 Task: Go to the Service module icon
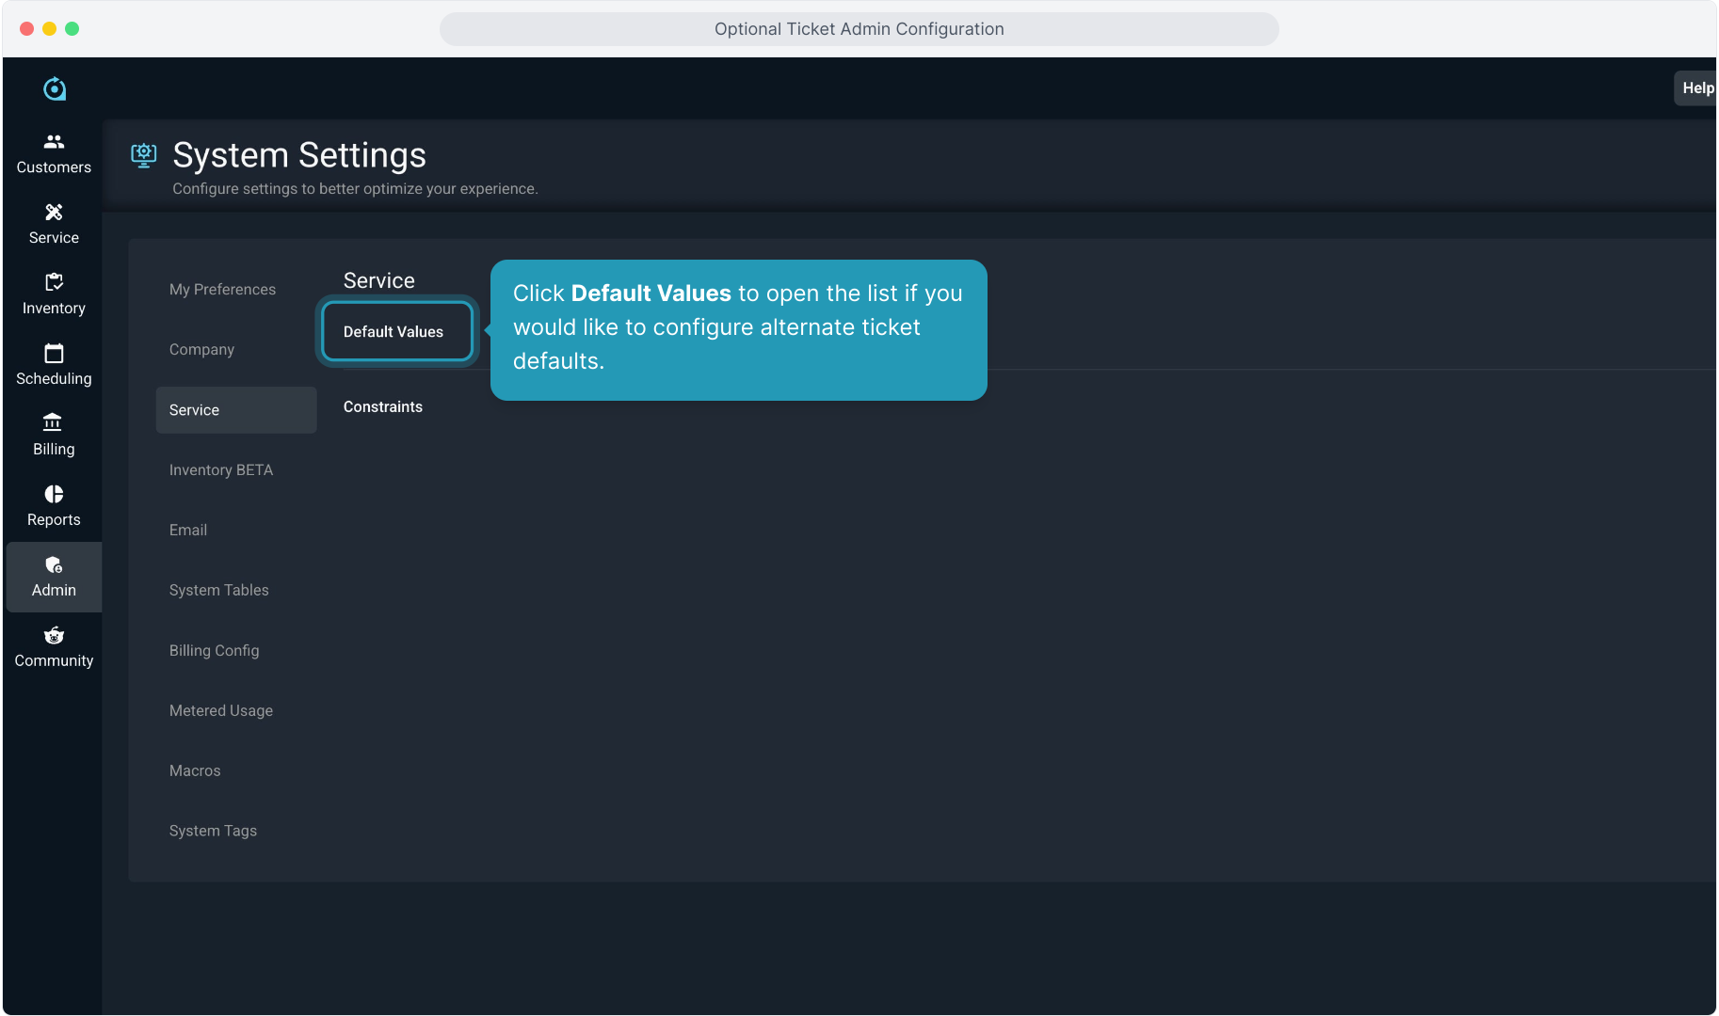pyautogui.click(x=54, y=213)
